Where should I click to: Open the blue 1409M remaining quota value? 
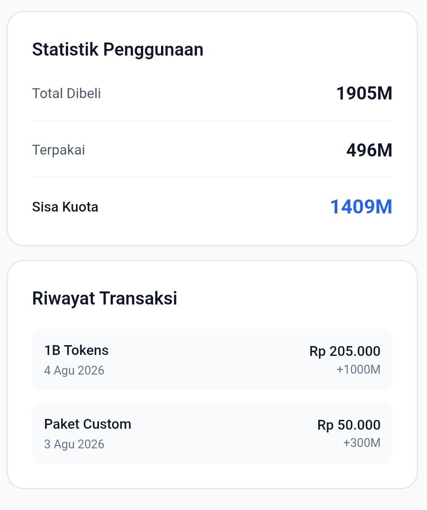[361, 207]
